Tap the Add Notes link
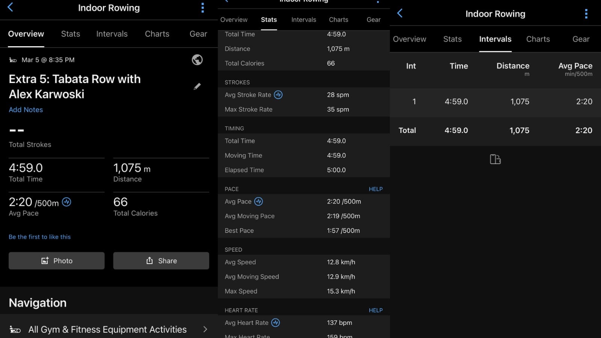The image size is (601, 338). [26, 110]
